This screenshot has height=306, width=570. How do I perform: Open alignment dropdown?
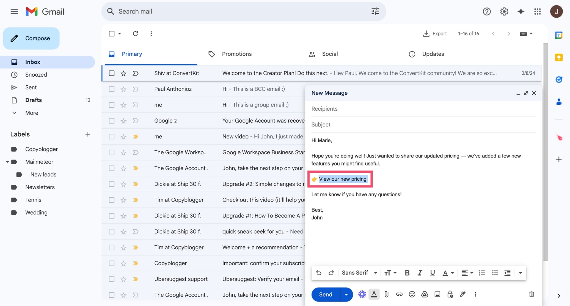point(467,273)
